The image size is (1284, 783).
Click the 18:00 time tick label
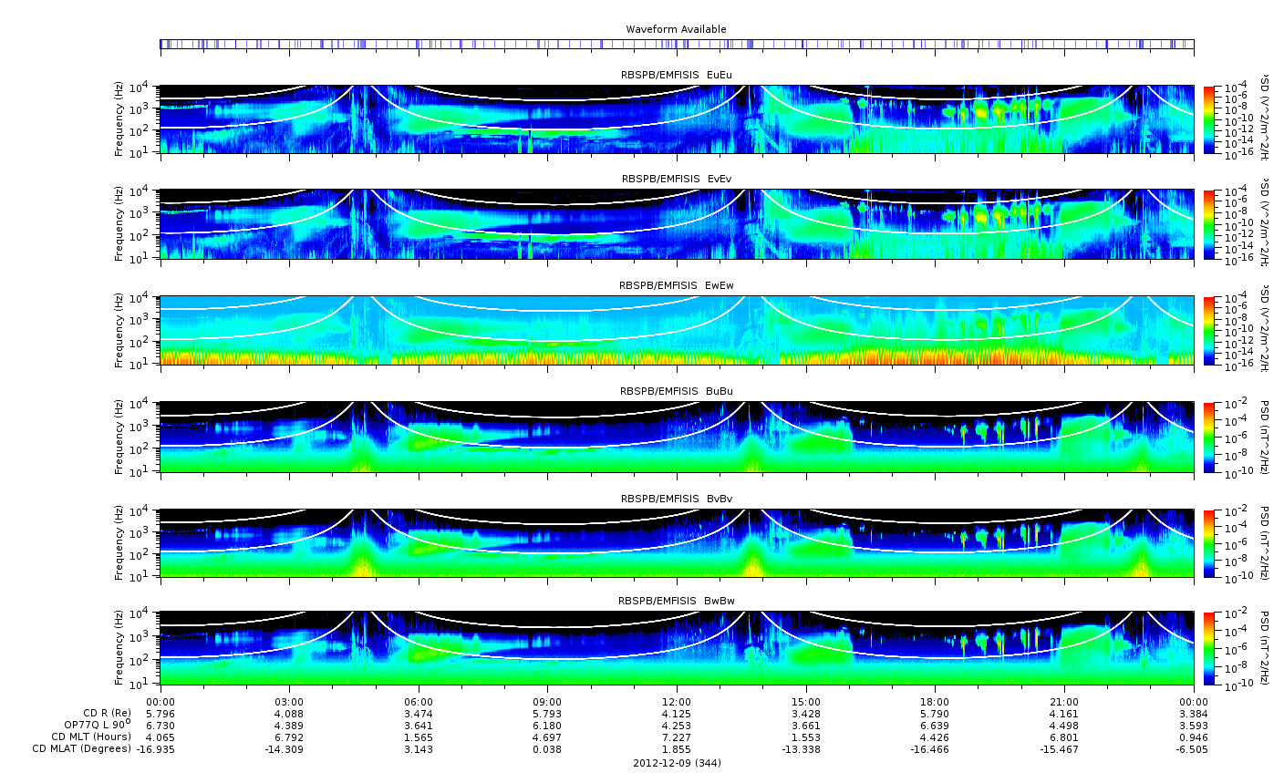935,701
